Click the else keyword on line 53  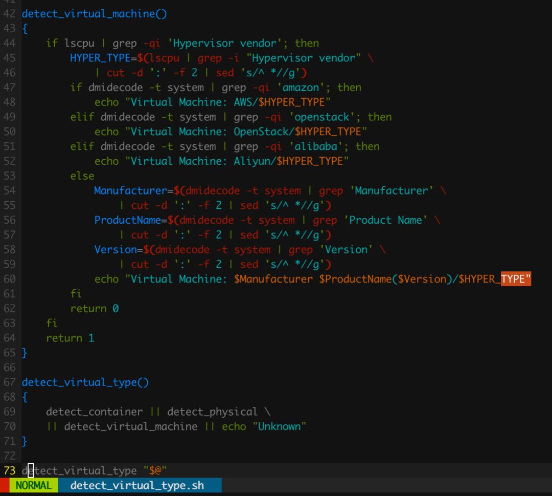point(82,176)
